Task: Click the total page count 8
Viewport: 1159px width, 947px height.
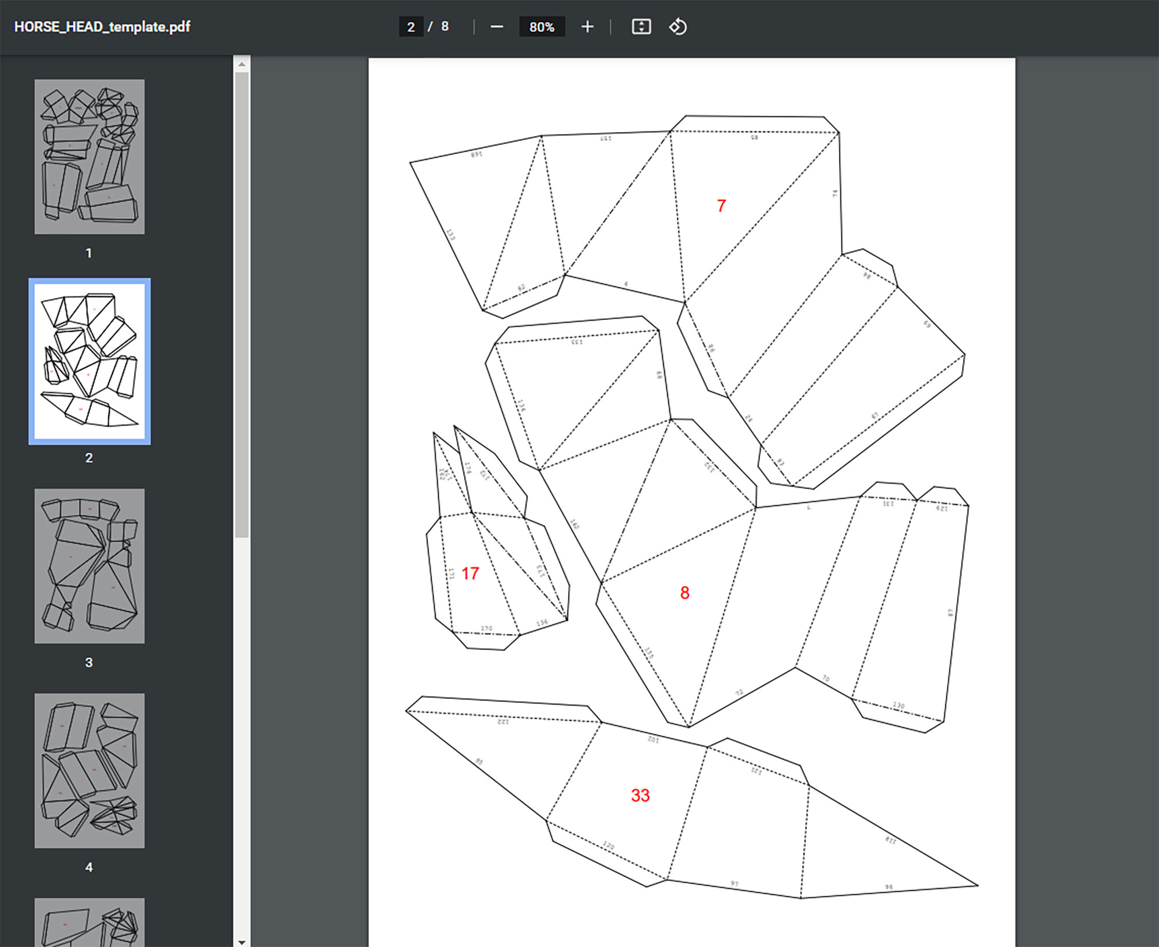Action: [445, 27]
